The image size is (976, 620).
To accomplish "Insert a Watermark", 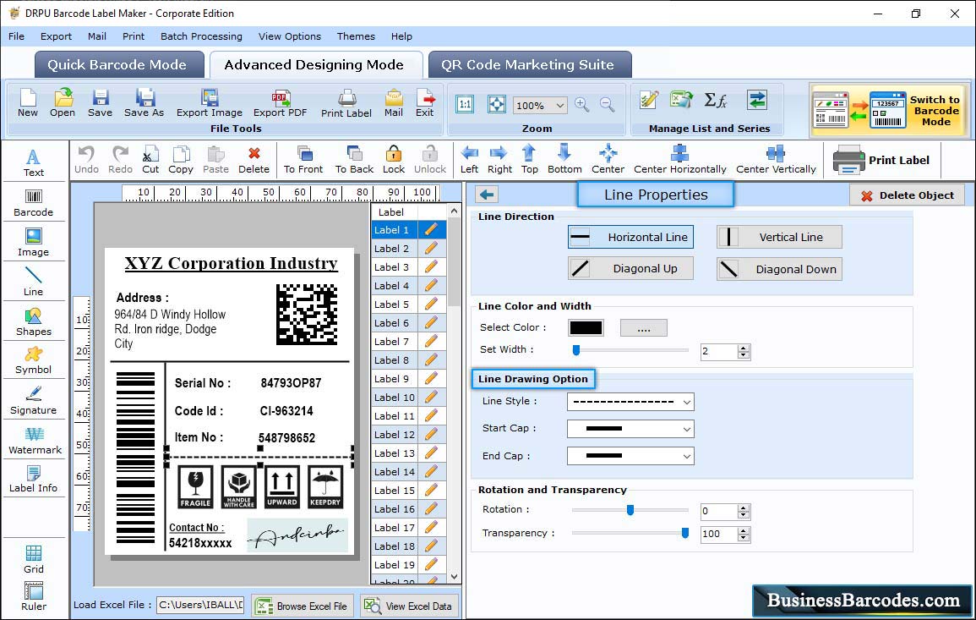I will pos(34,441).
